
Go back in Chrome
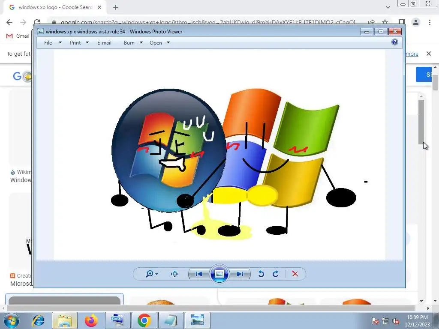[9, 22]
